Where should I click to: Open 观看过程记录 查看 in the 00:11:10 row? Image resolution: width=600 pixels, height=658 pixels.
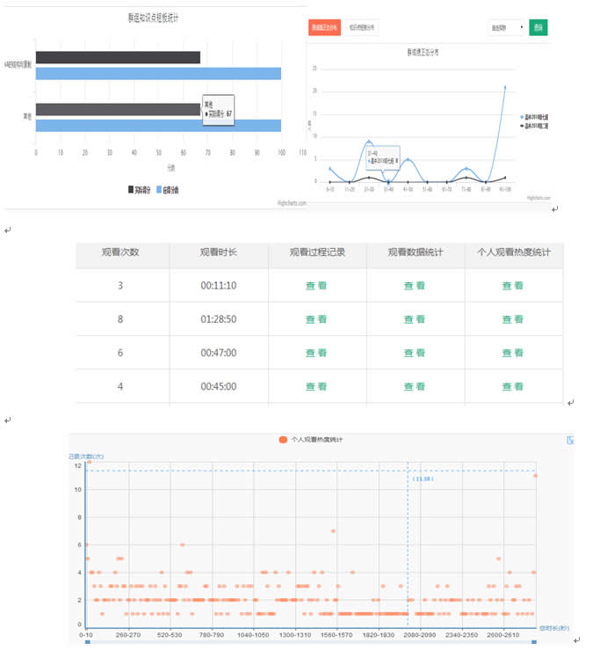[316, 286]
